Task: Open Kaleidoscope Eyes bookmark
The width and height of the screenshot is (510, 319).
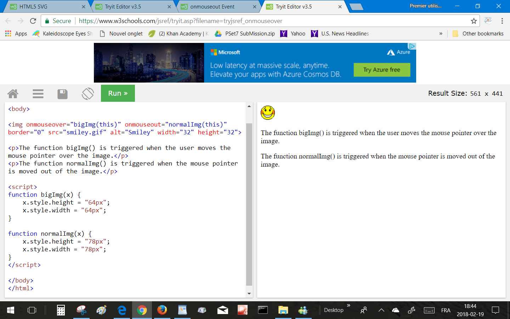Action: point(62,33)
